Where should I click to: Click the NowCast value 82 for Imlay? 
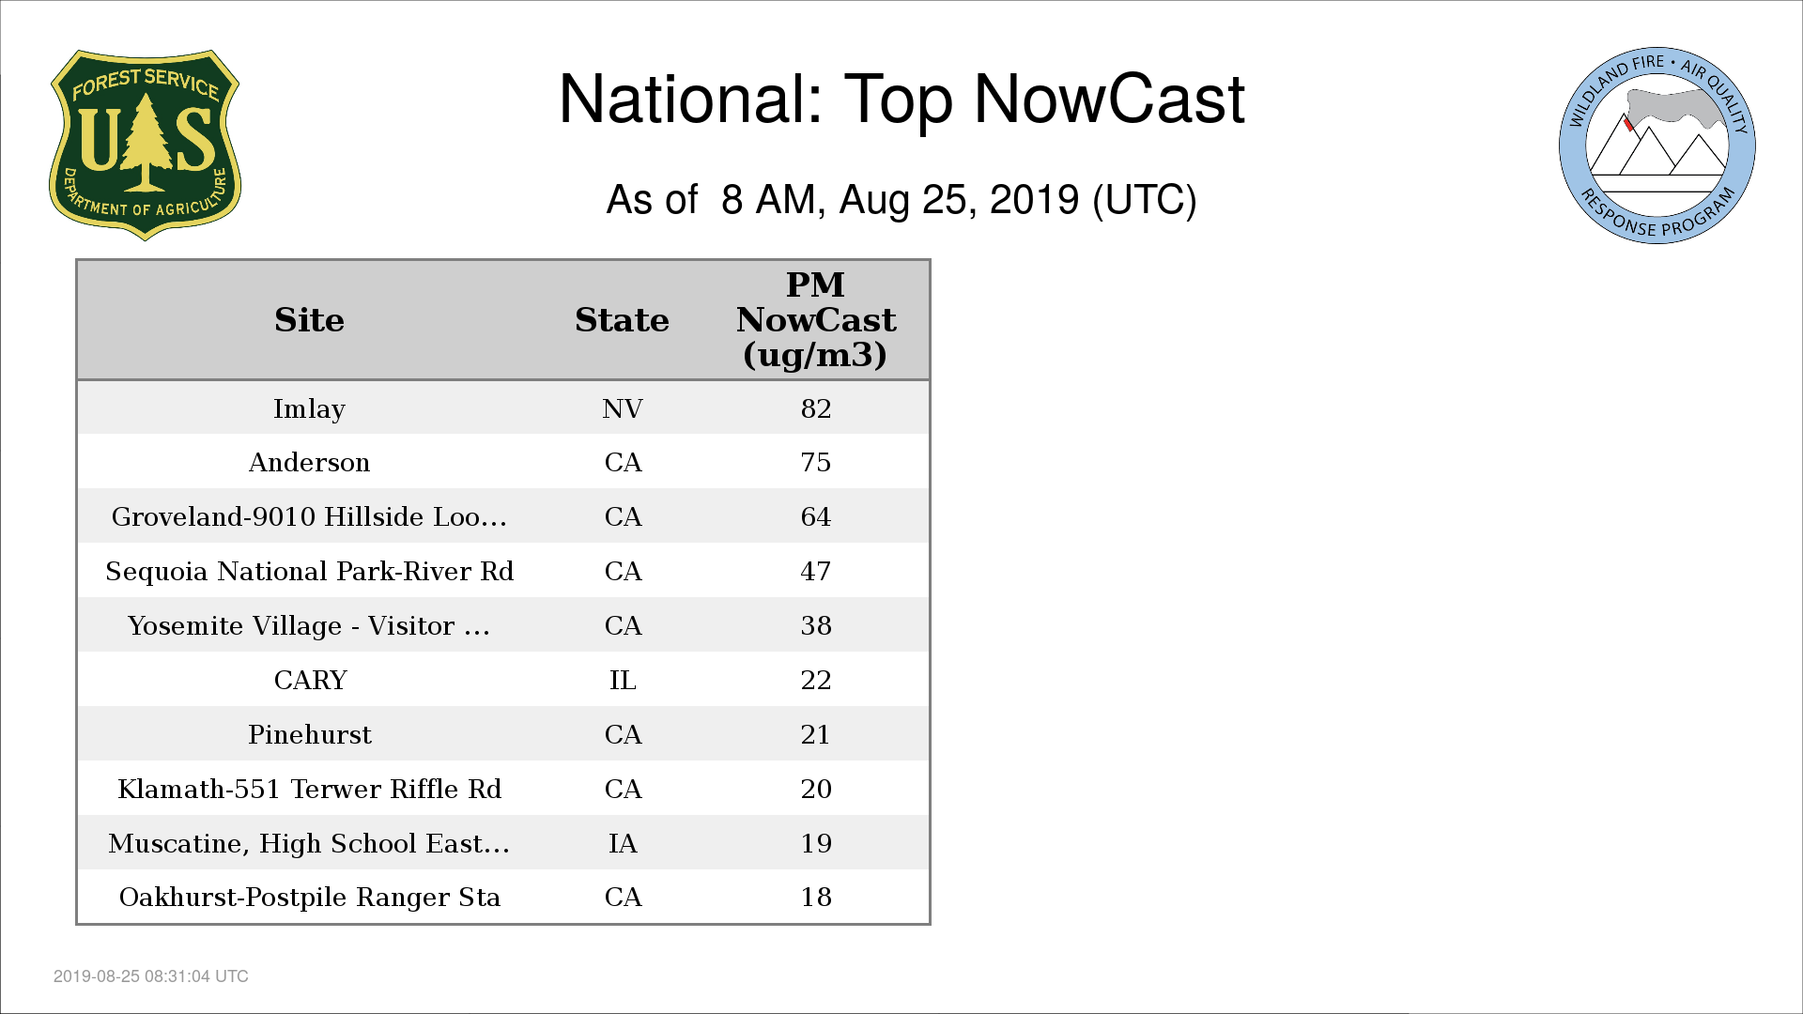coord(815,408)
